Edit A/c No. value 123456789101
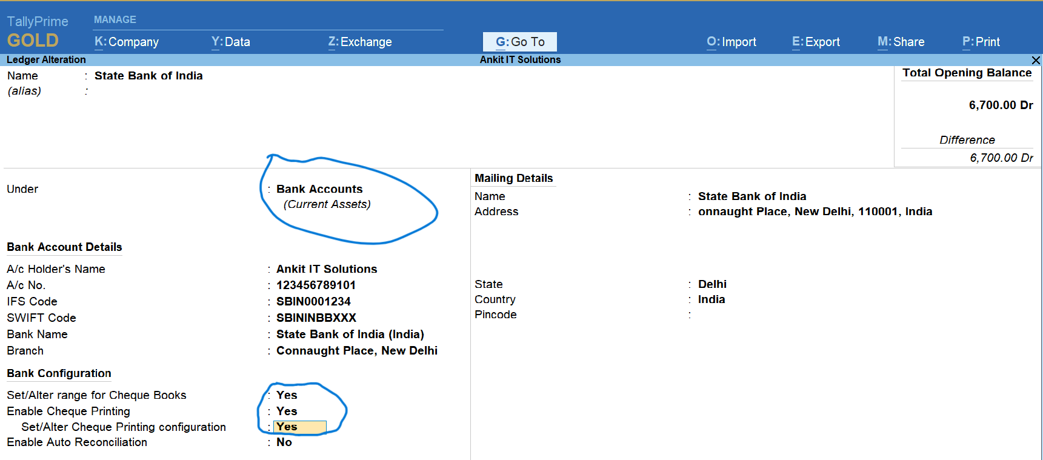Screen dimensions: 1043x460 316,285
